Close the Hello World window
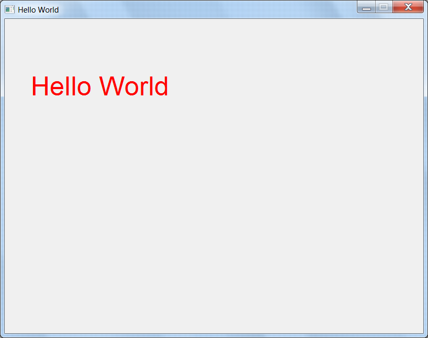 point(408,7)
